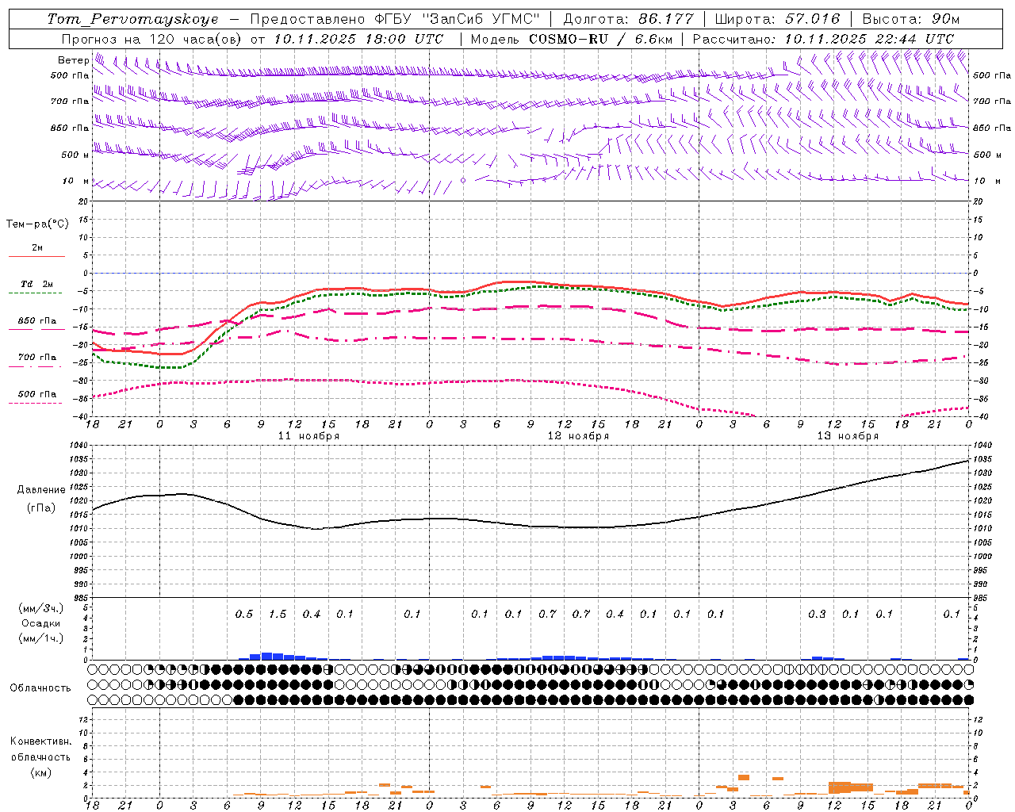Click the Тем-ра(°C) axis title

pyautogui.click(x=37, y=224)
